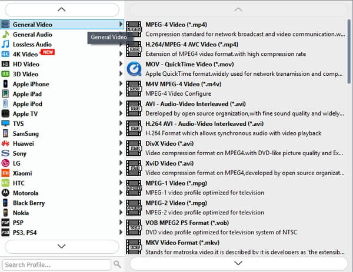This screenshot has width=353, height=272.
Task: Click the Sony S logo icon
Action: coord(5,153)
